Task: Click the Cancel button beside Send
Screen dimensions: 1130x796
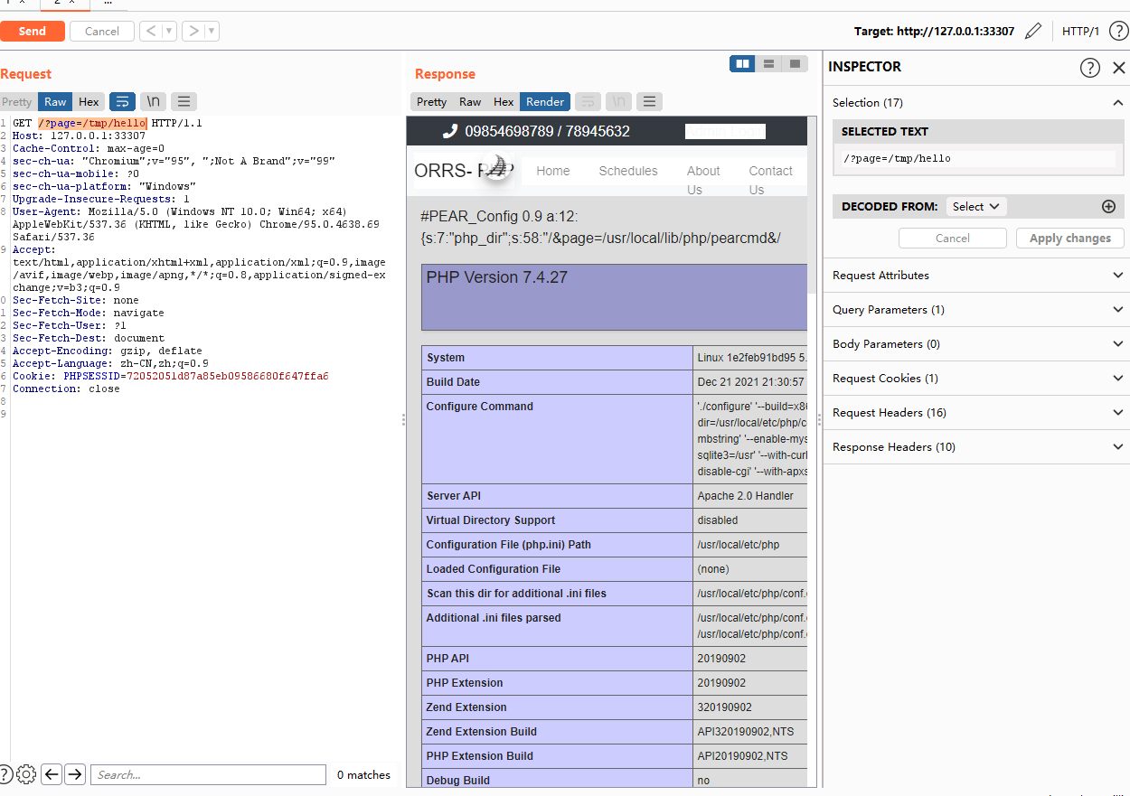Action: pyautogui.click(x=102, y=31)
